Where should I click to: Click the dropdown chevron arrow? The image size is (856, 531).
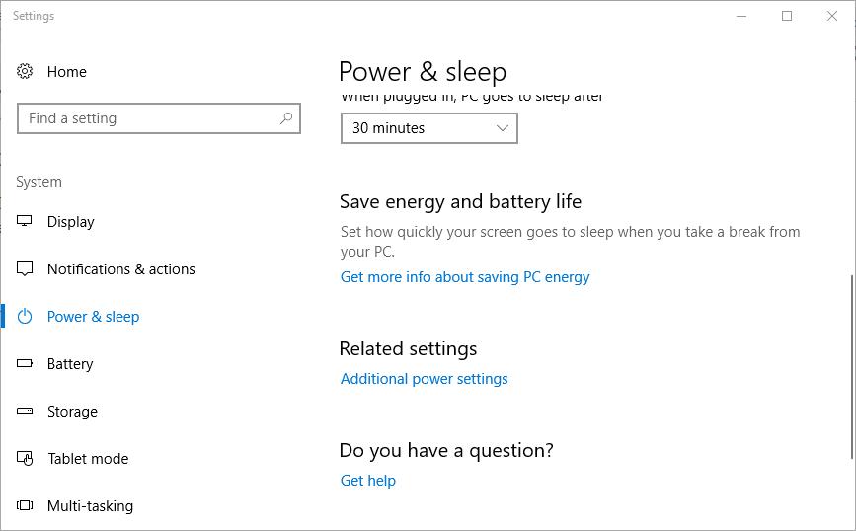(503, 128)
